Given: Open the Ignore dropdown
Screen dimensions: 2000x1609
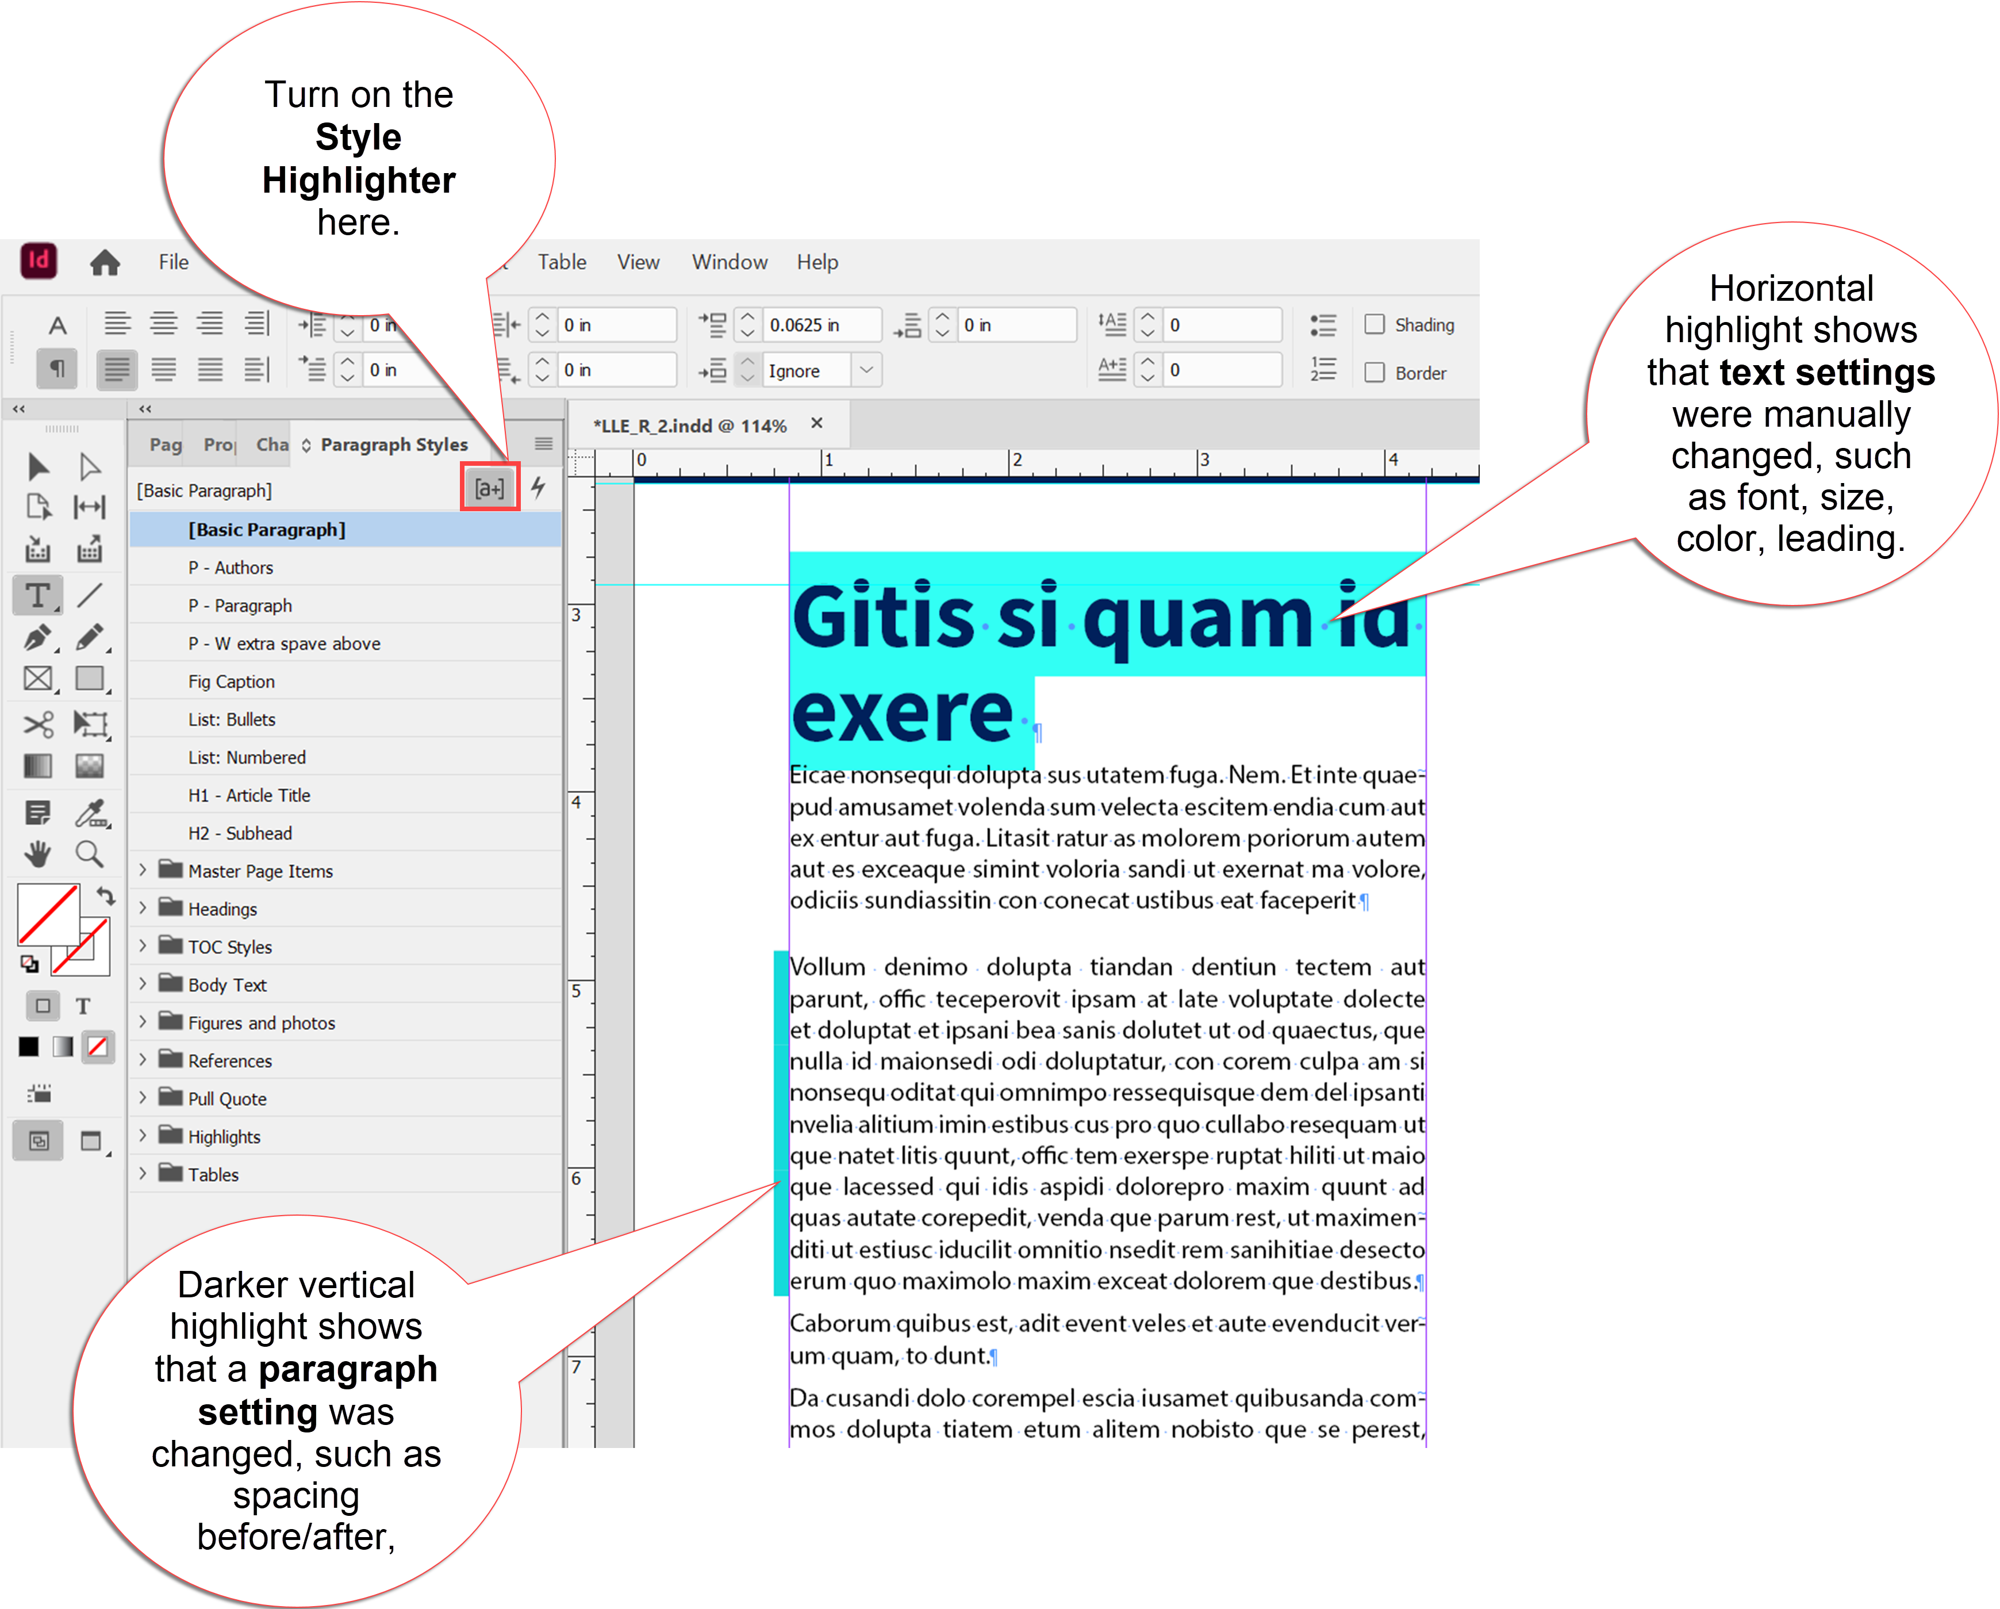Looking at the screenshot, I should pos(867,369).
